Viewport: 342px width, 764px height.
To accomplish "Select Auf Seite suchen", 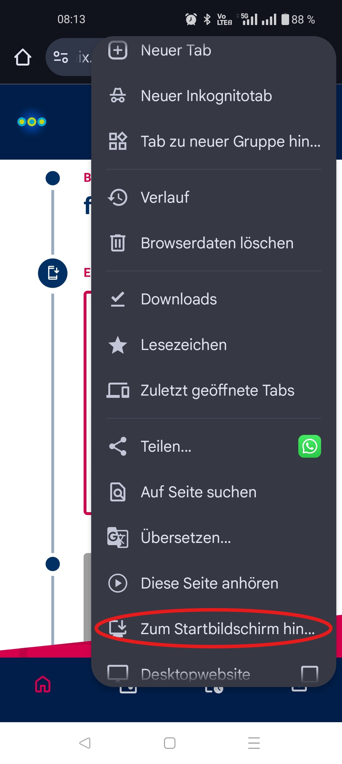I will pos(199,492).
